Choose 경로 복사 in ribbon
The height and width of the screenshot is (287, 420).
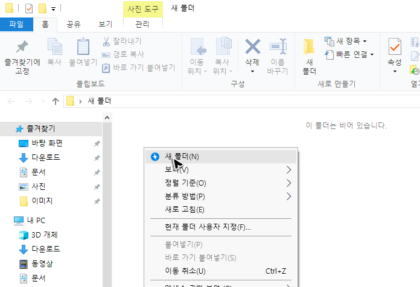pyautogui.click(x=123, y=55)
